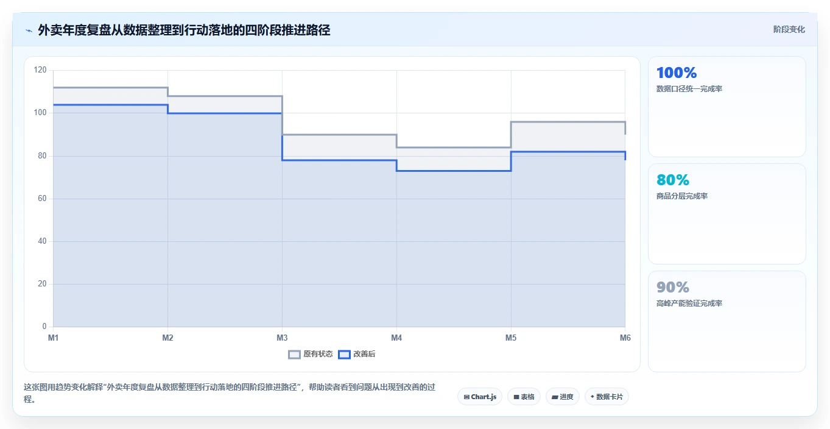
Task: Click the M5 x-axis label
Action: [x=511, y=338]
